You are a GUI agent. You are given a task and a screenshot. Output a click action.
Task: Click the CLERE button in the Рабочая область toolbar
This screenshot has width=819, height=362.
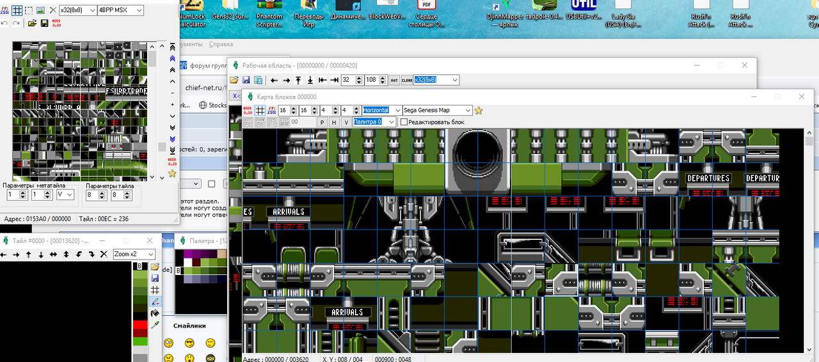pyautogui.click(x=406, y=80)
